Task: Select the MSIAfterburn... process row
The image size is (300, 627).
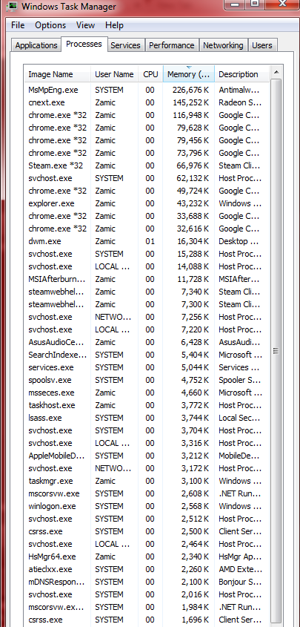Action: pos(147,279)
